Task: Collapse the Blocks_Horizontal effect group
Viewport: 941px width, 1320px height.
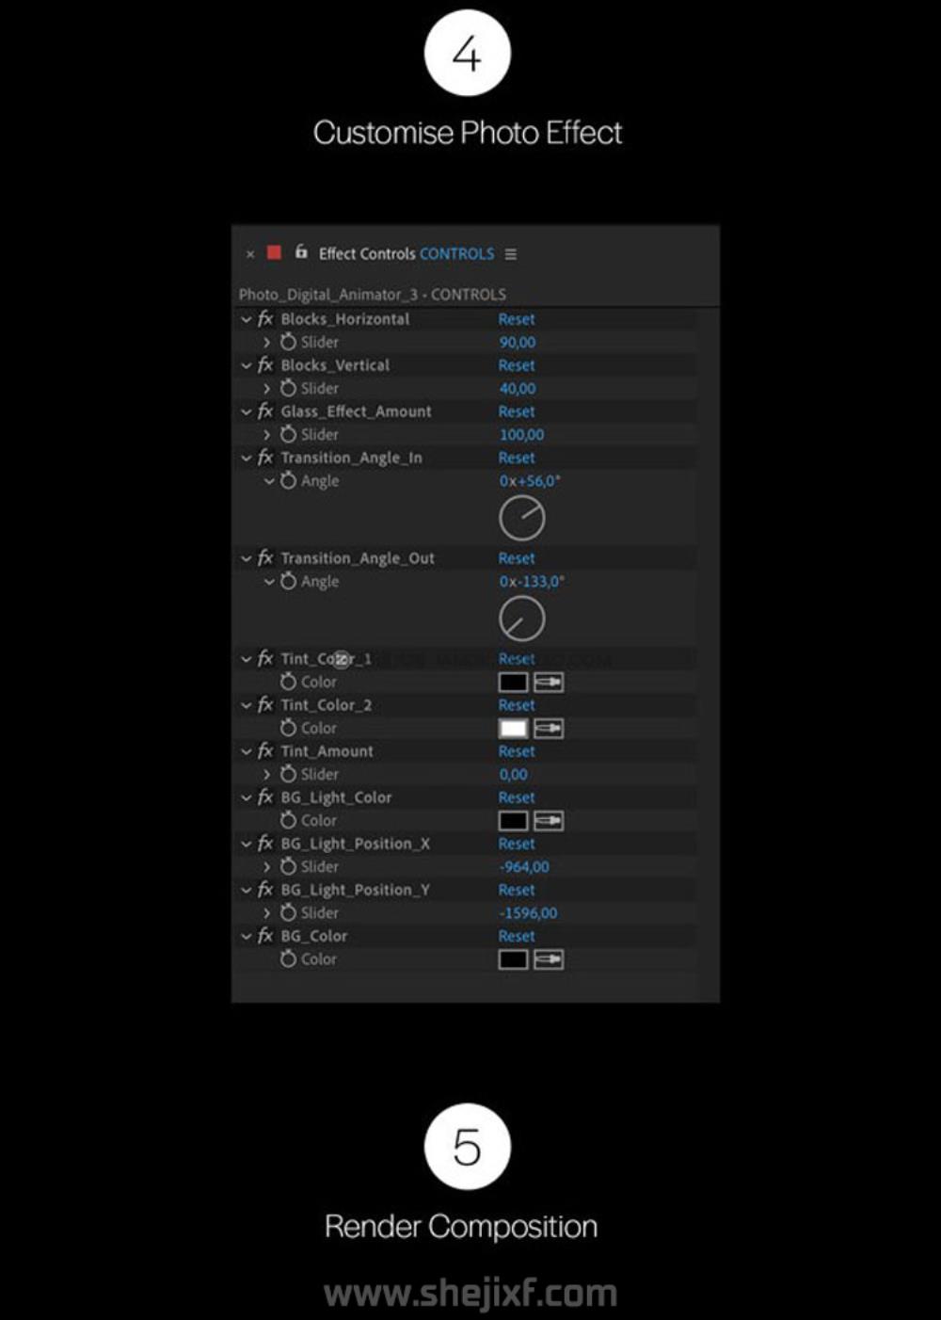Action: (x=247, y=319)
